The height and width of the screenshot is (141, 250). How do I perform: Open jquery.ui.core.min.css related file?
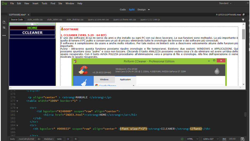coord(98,20)
